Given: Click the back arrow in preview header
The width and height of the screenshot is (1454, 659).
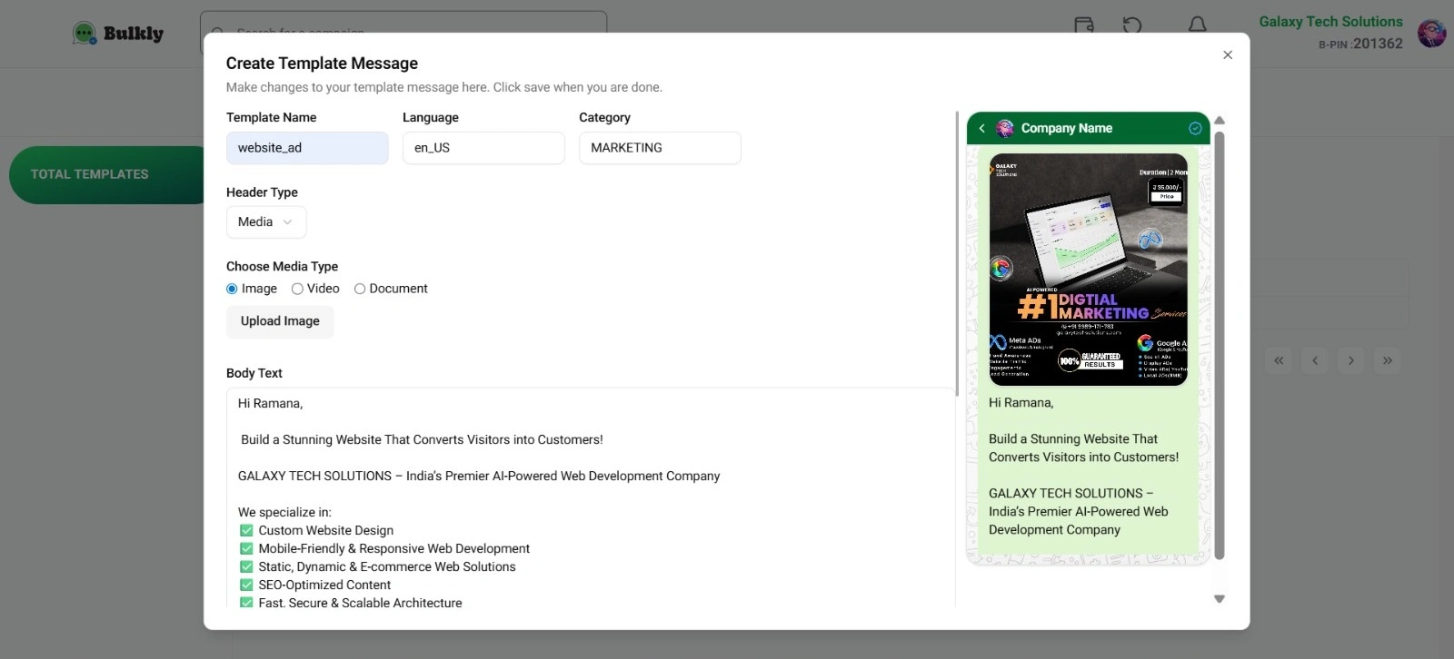Looking at the screenshot, I should coord(981,129).
